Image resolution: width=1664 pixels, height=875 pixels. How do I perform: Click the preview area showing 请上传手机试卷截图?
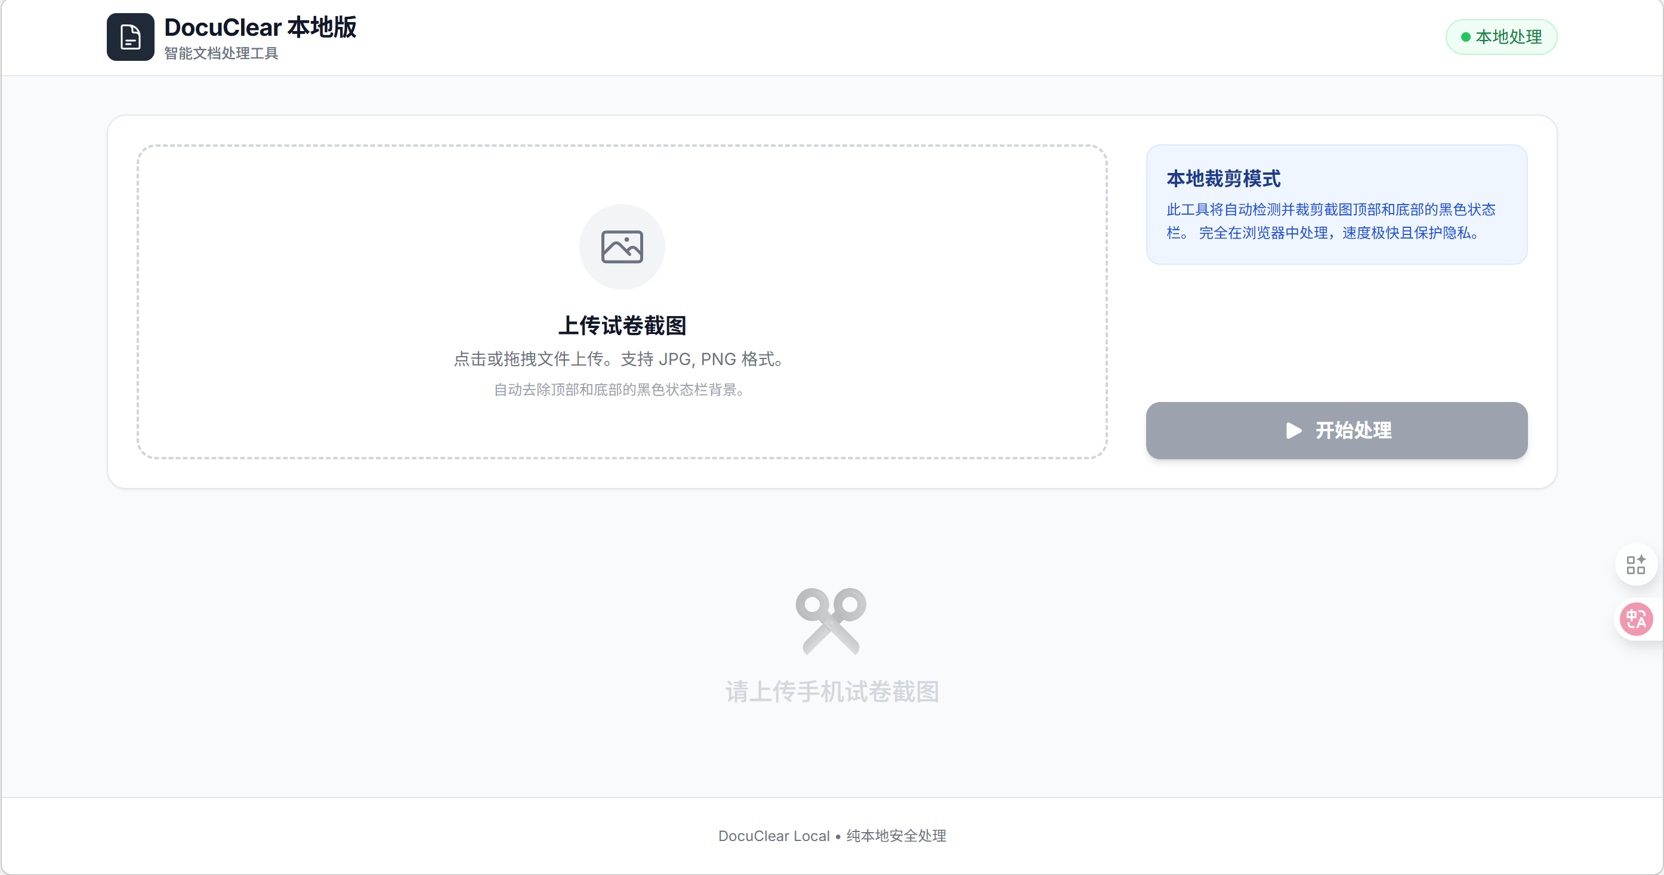831,658
